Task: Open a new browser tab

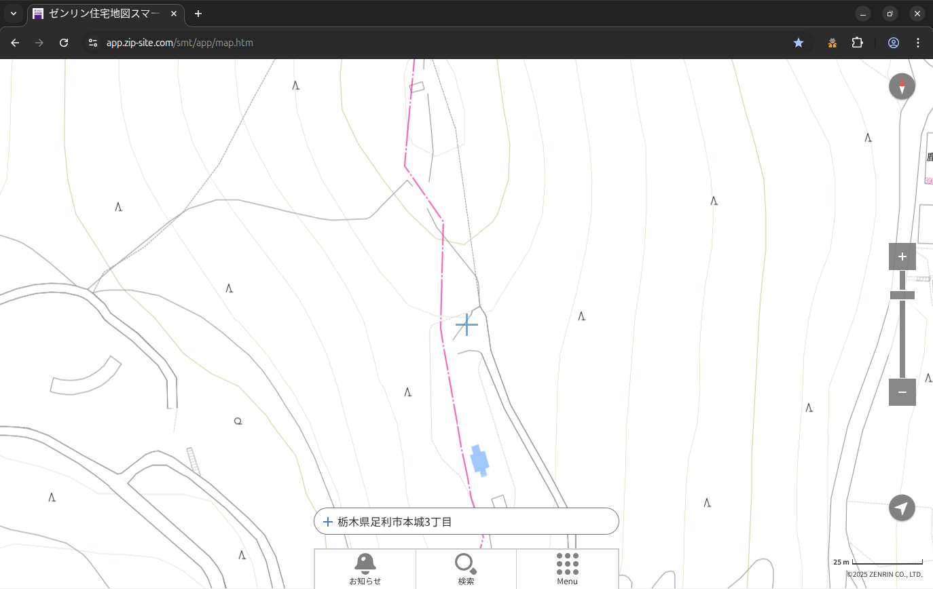Action: pyautogui.click(x=198, y=14)
